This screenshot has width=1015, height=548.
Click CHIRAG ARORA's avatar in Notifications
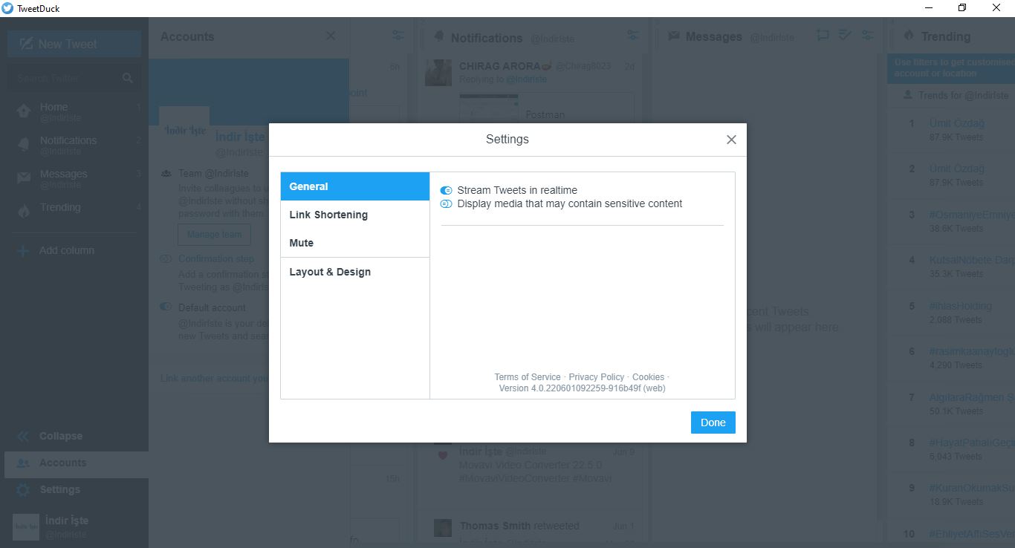coord(439,73)
